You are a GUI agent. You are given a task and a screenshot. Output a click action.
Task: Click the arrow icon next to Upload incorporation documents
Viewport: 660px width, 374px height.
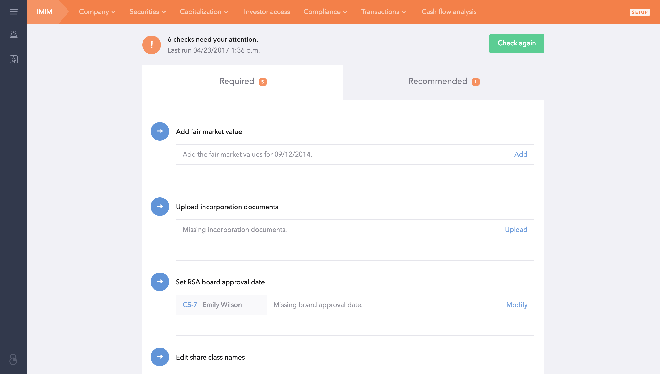tap(160, 207)
